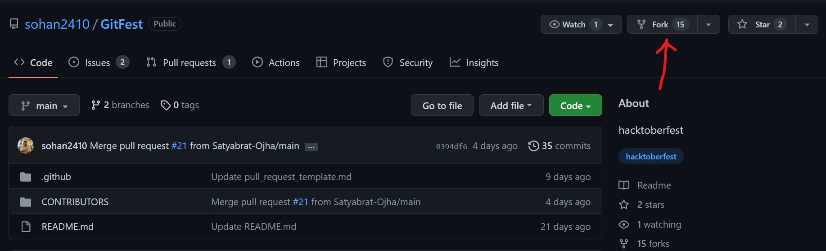Click commit hash 0394df6
The image size is (826, 251).
pyautogui.click(x=451, y=146)
